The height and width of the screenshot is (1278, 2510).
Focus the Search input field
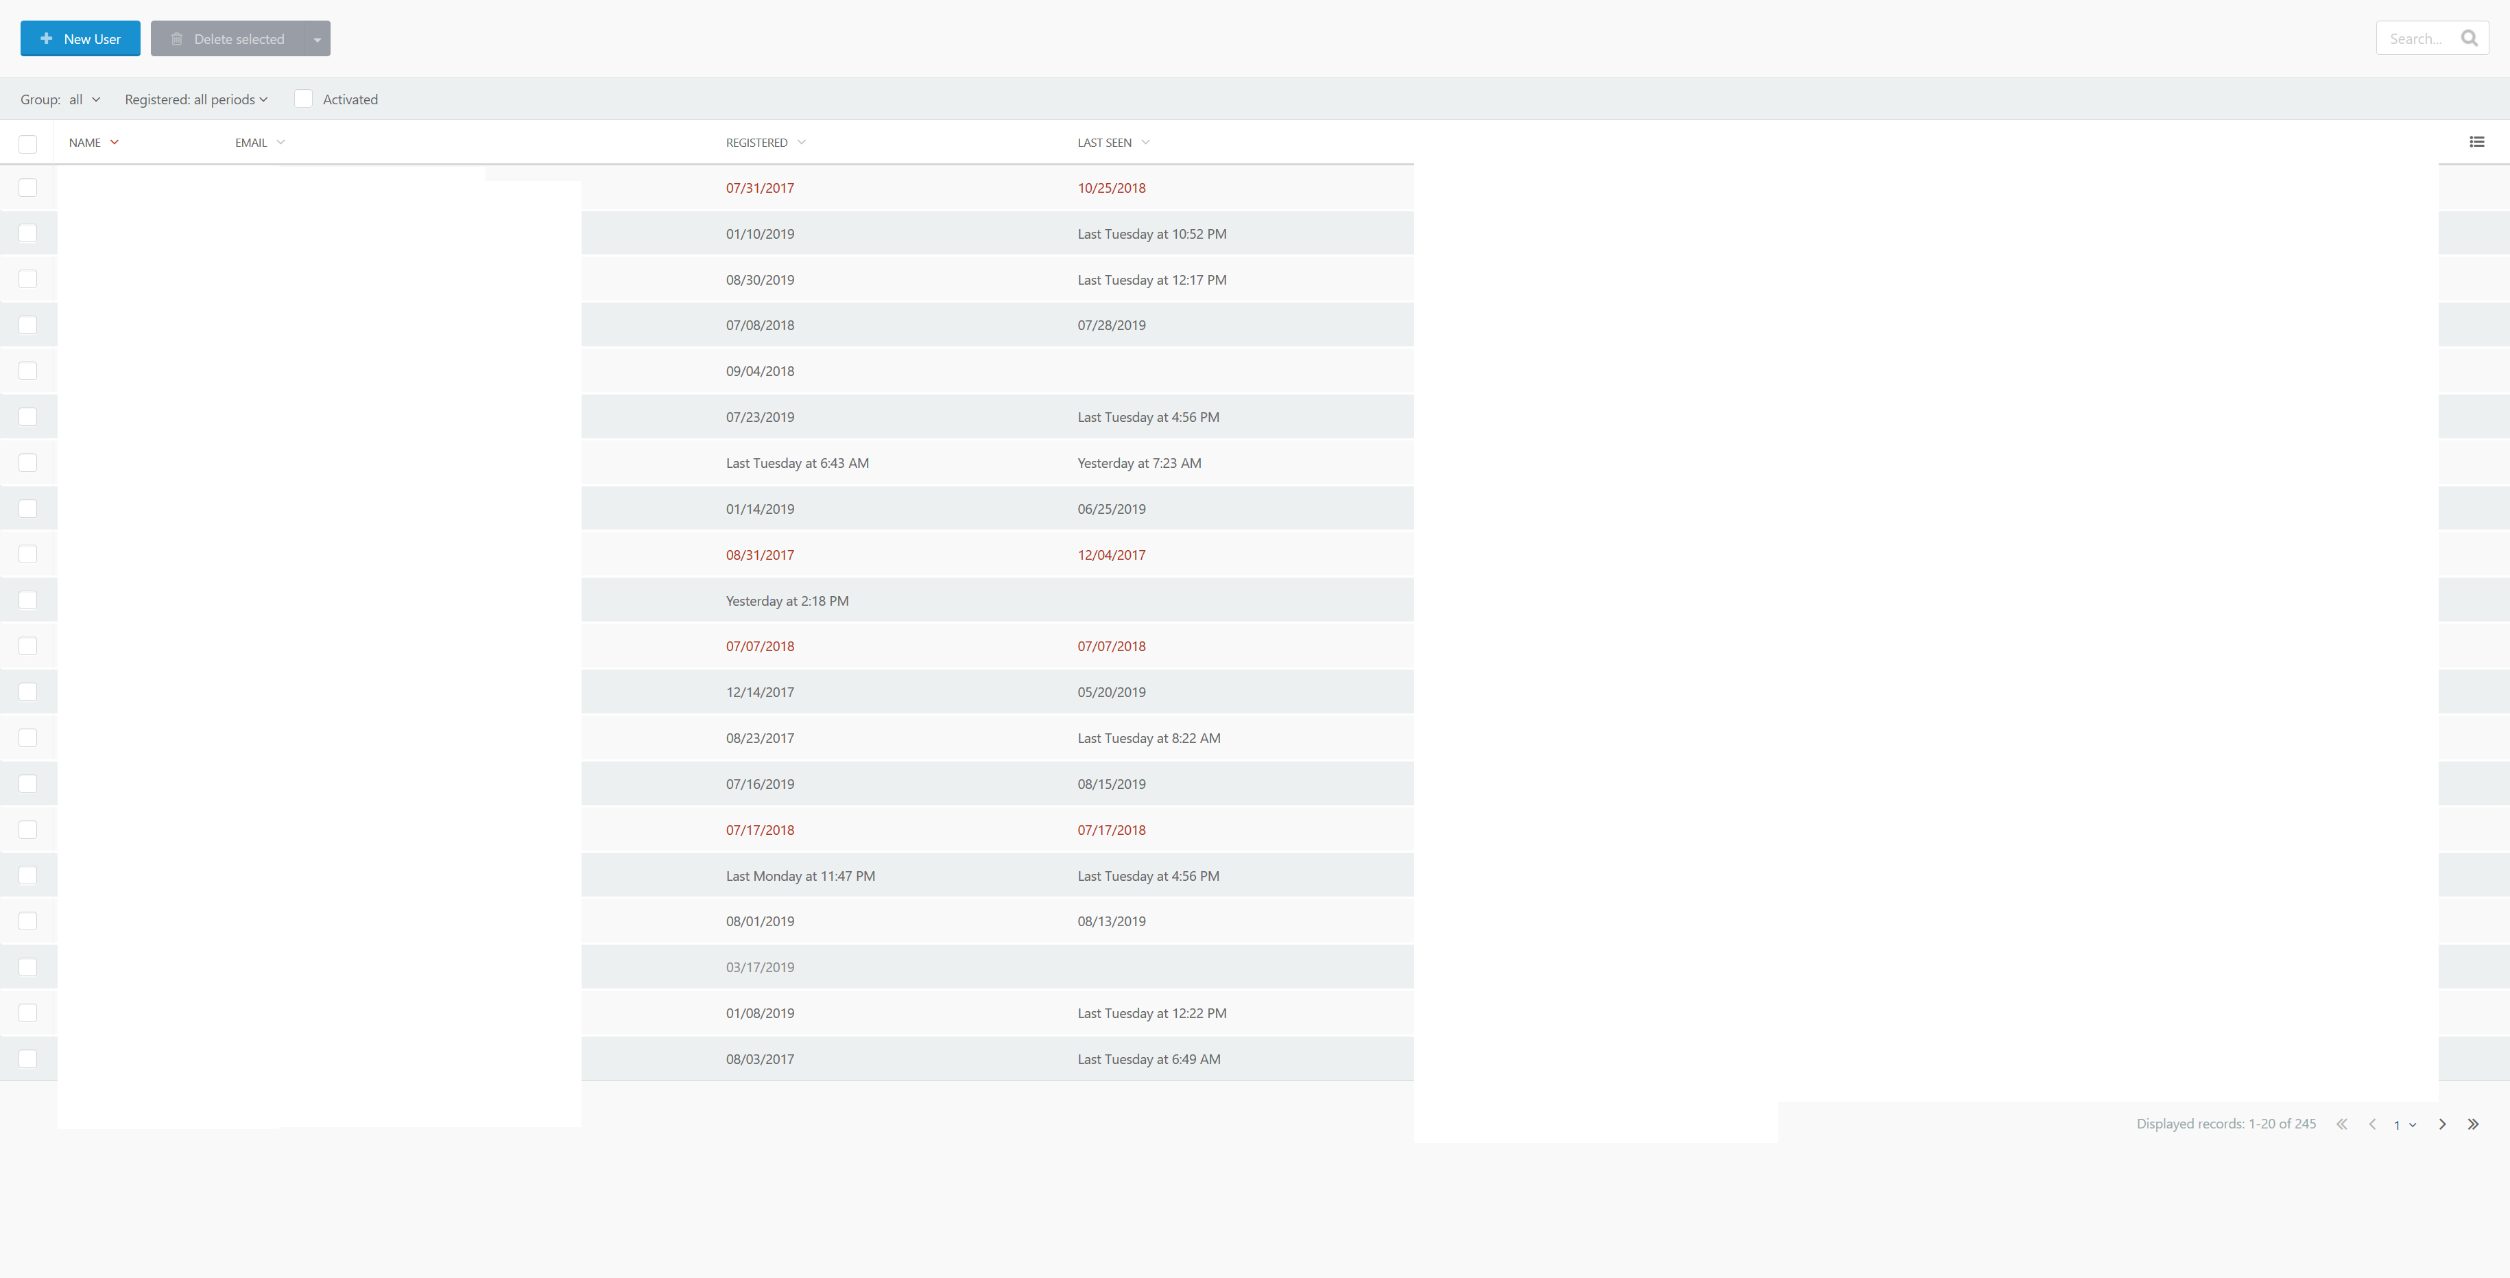[2418, 39]
